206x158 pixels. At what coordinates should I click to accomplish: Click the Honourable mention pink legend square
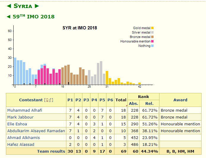click(x=152, y=41)
